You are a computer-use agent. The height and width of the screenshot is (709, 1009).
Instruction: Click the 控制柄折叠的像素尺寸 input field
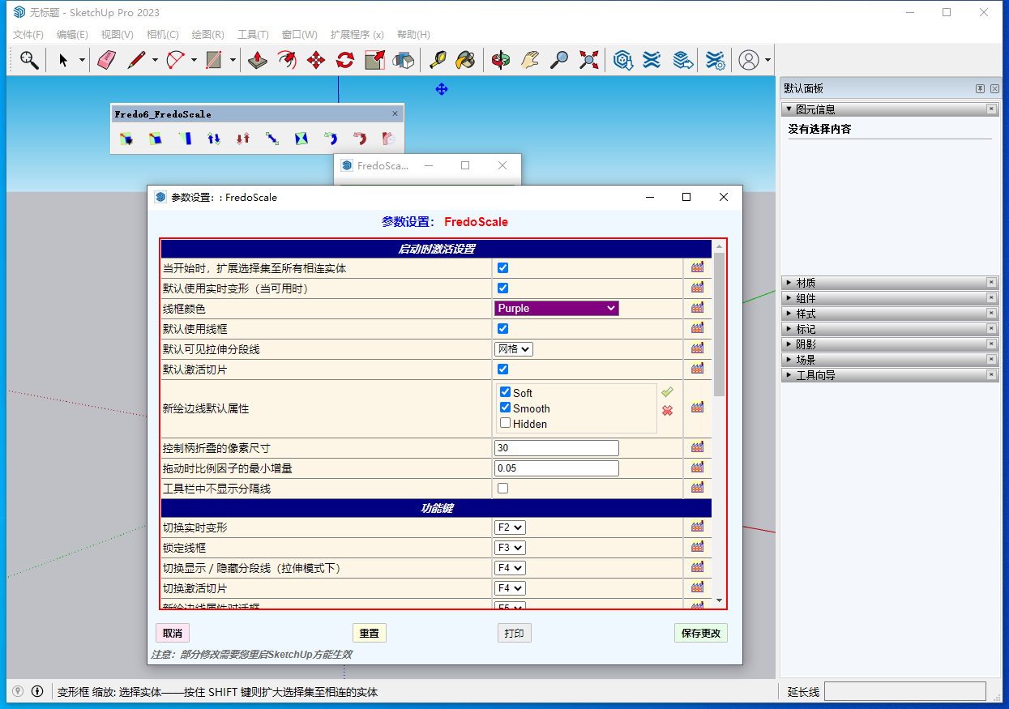(557, 448)
